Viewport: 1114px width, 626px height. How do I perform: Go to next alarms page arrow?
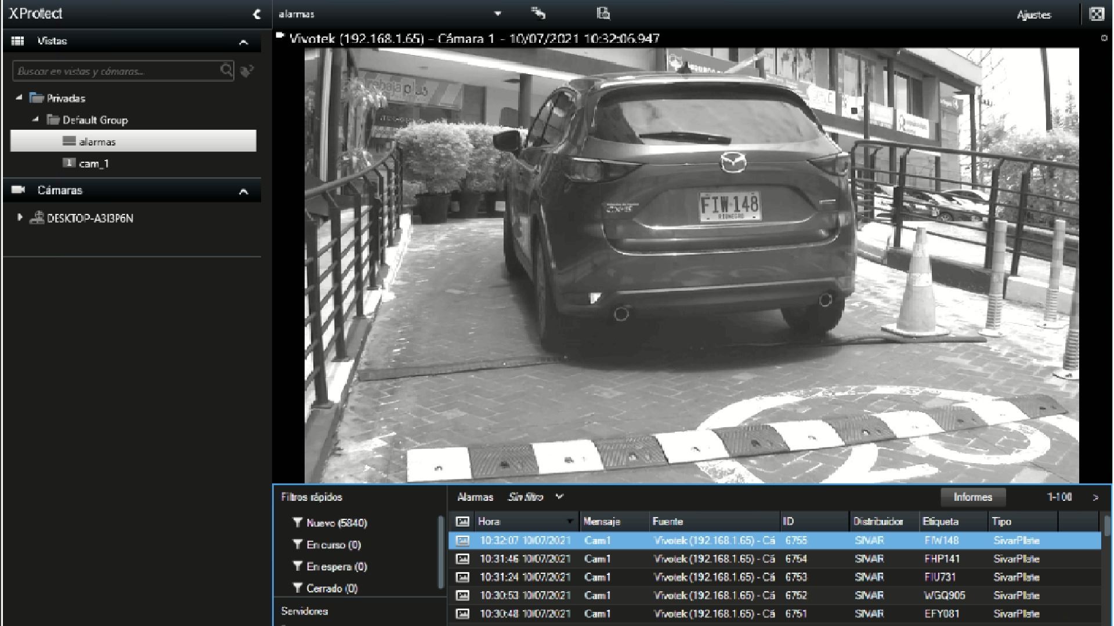tap(1095, 497)
